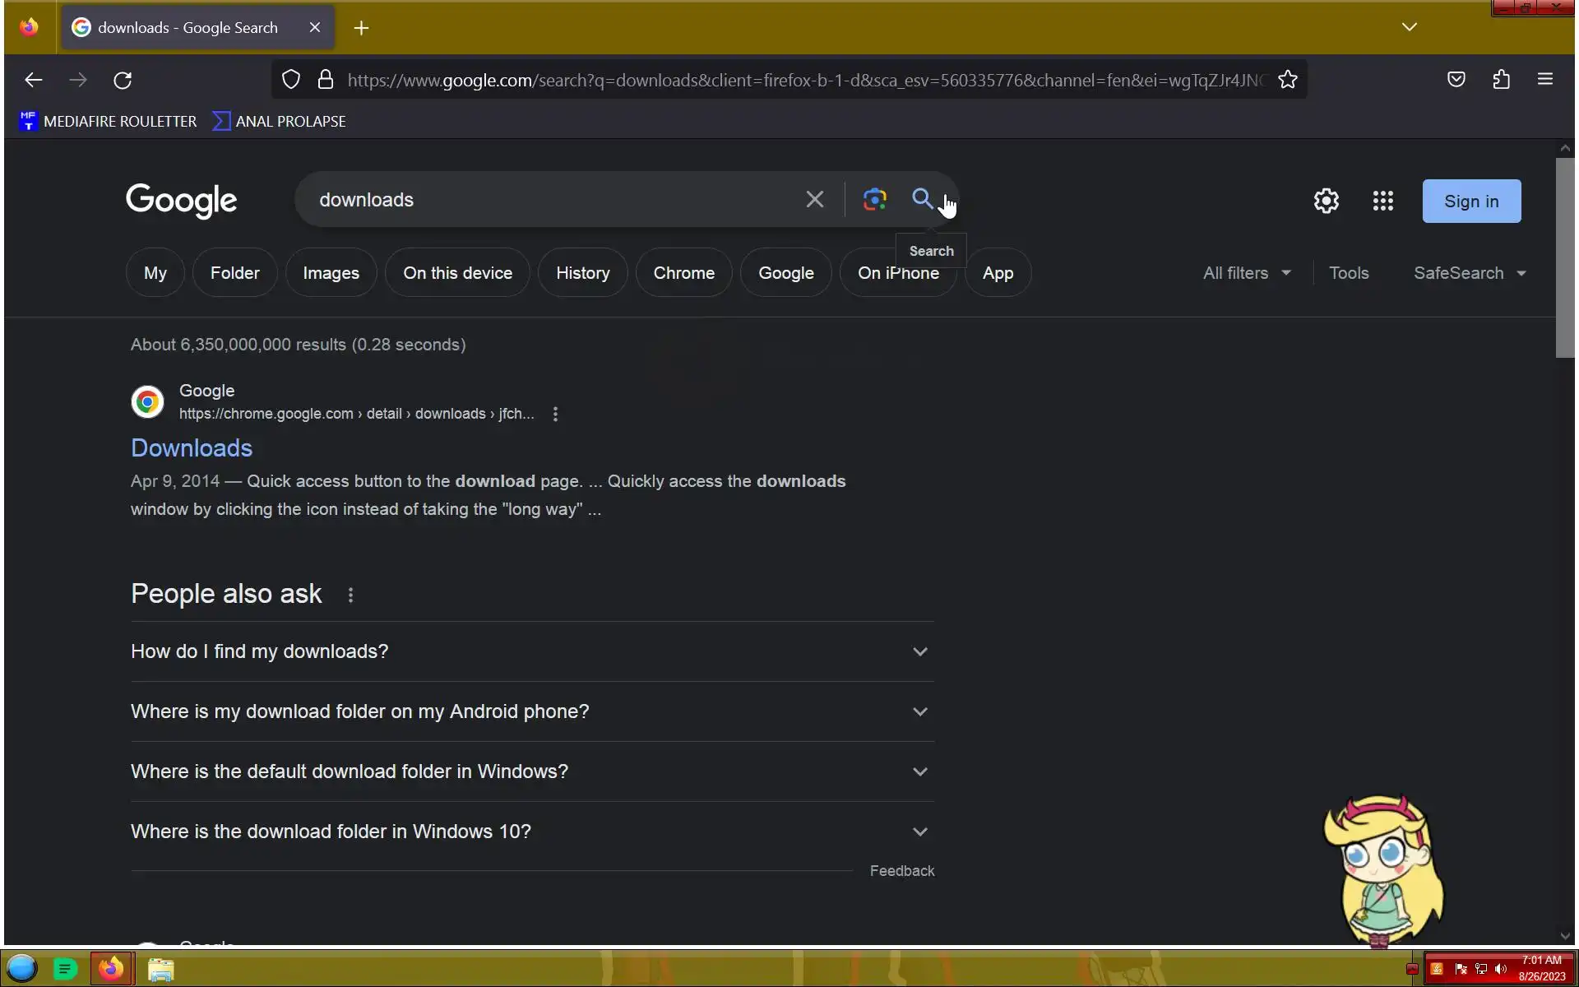
Task: Click the Save to Pocket icon
Action: pyautogui.click(x=1456, y=80)
